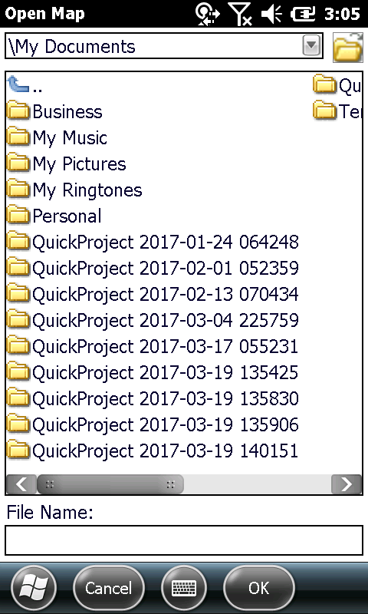Open QuickProject 2017-03-04 225759 folder
This screenshot has width=368, height=614.
153,320
